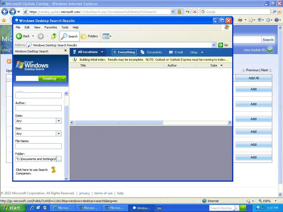Click the view basket icon

point(270,50)
